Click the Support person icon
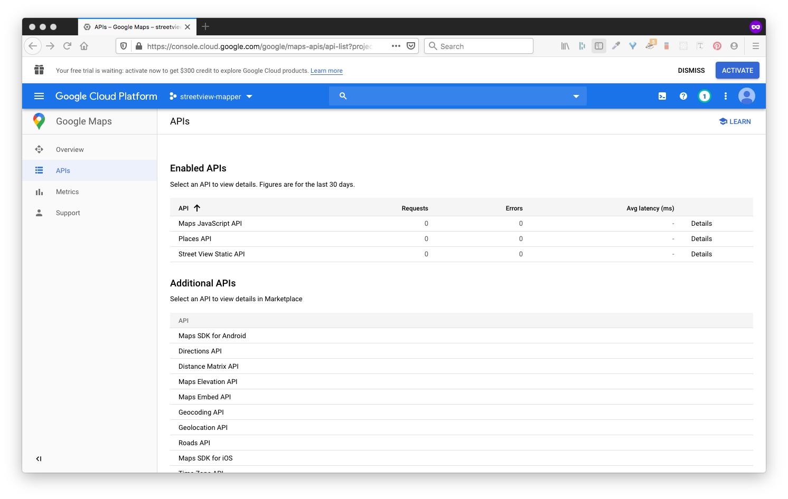 pos(39,213)
